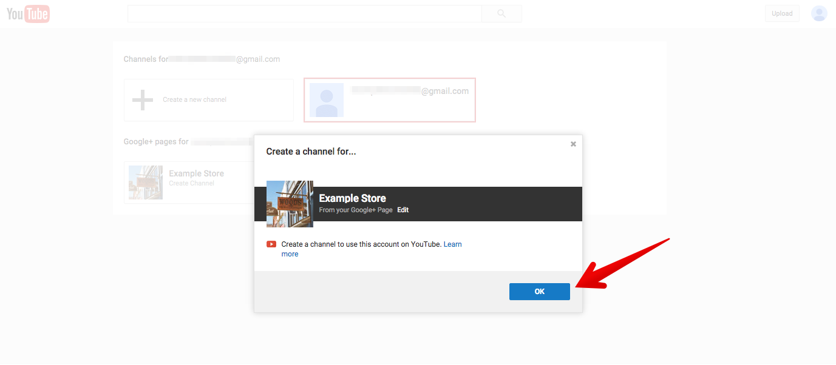Click the Example Store page icon in sidebar list
836x365 pixels.
146,182
